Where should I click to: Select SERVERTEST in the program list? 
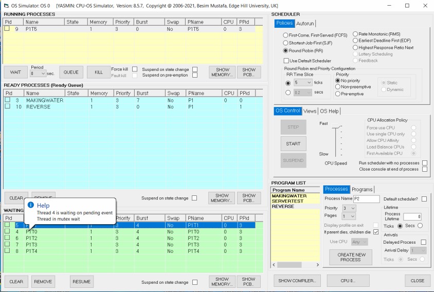(287, 201)
